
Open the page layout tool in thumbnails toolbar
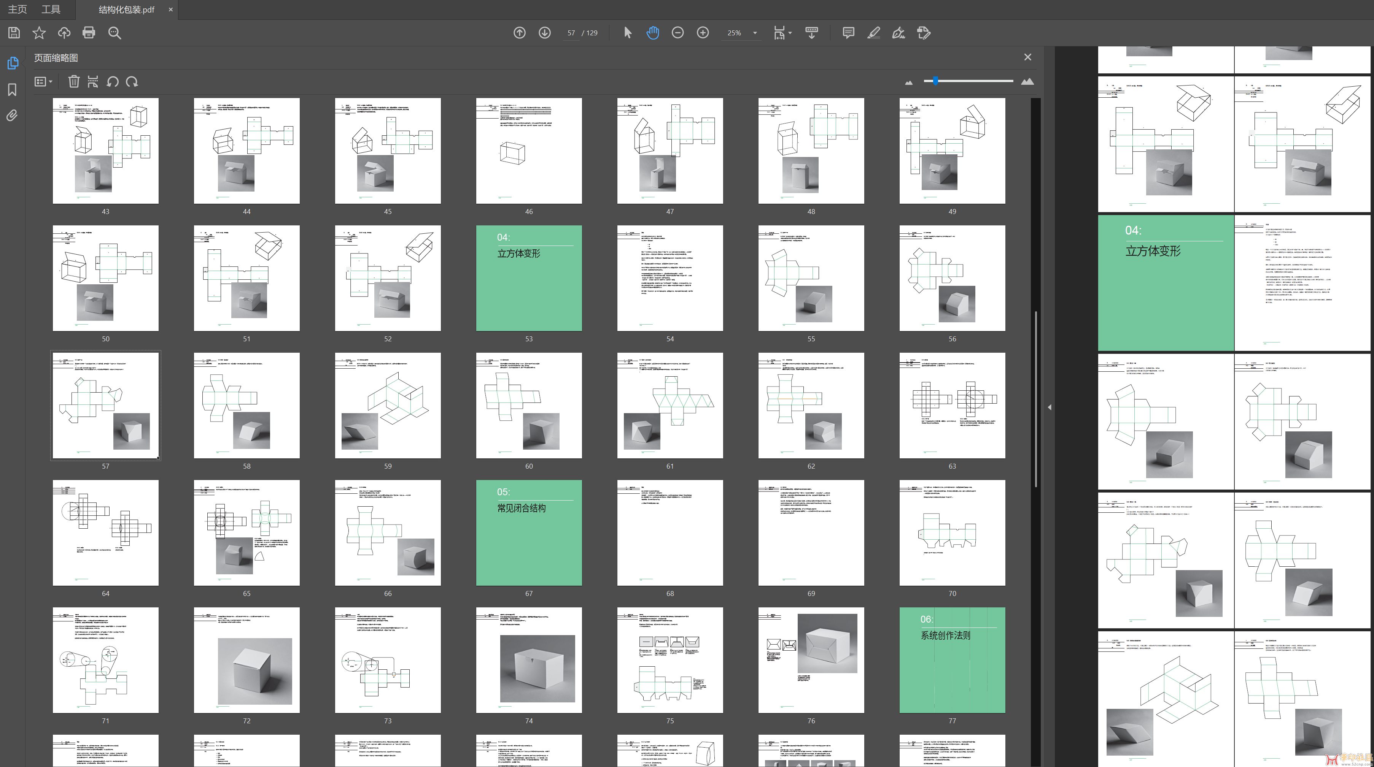[x=93, y=82]
